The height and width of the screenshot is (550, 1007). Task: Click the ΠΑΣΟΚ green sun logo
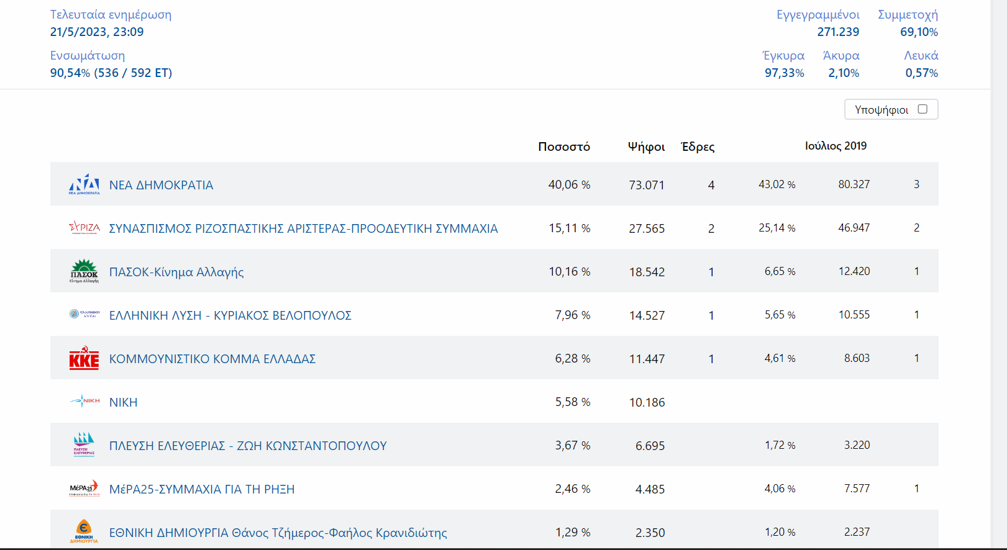point(84,271)
